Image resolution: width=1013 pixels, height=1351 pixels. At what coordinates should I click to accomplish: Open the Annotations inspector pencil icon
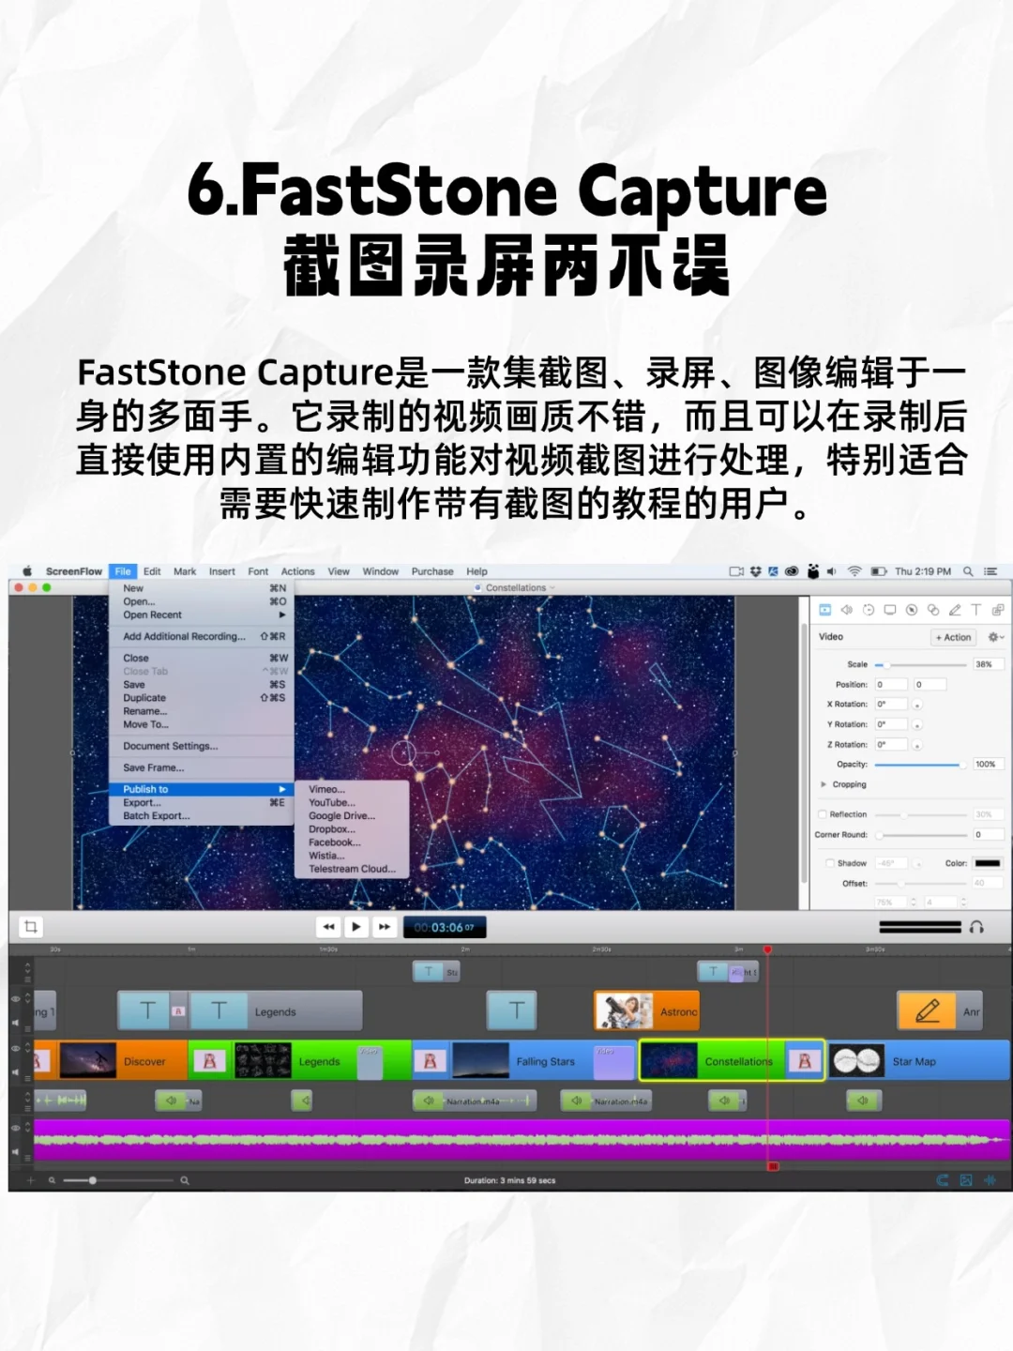click(956, 609)
